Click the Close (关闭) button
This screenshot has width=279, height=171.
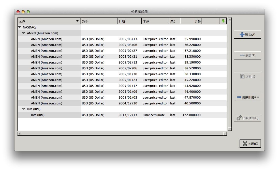coord(250,144)
